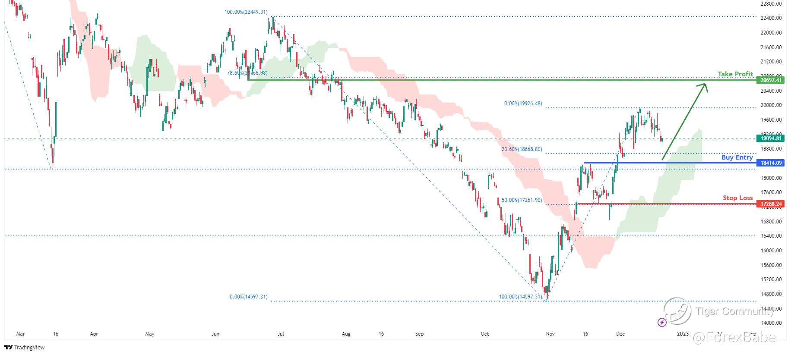The height and width of the screenshot is (355, 791).
Task: Click the Stop Loss text label
Action: pos(738,198)
